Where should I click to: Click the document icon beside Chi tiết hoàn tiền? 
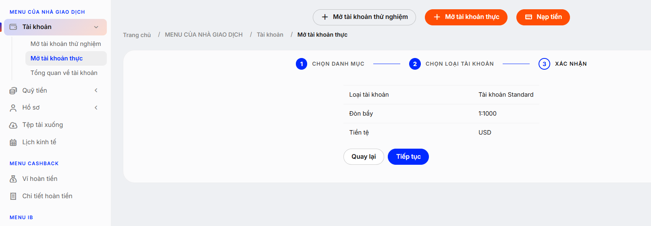pos(13,196)
